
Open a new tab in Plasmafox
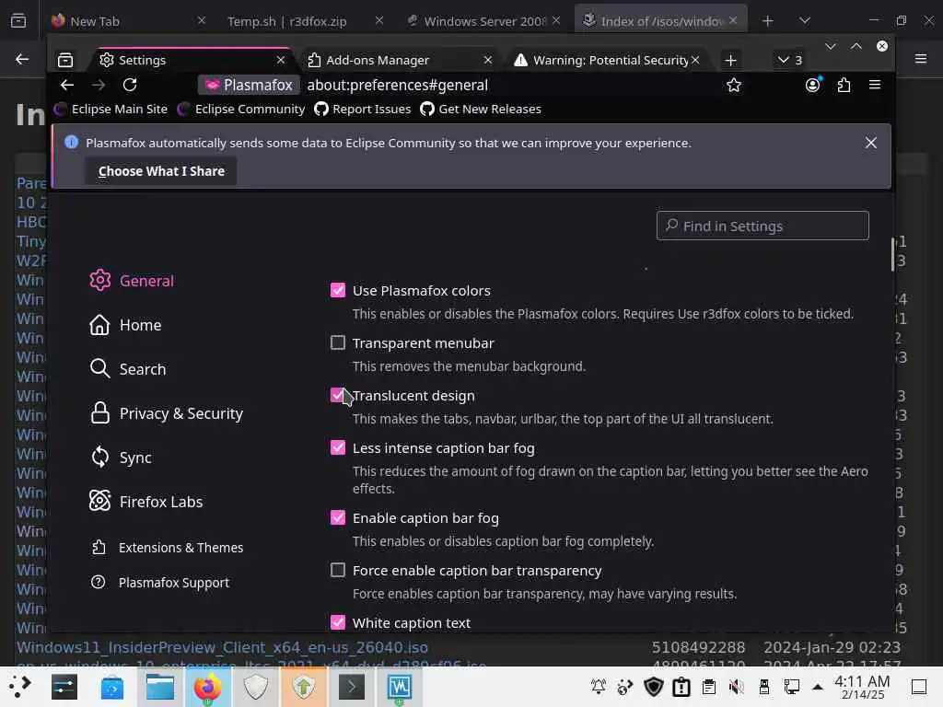[x=730, y=60]
